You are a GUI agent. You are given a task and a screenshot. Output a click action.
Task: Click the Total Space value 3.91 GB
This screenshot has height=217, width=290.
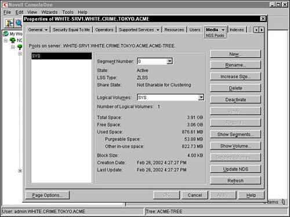click(x=195, y=117)
